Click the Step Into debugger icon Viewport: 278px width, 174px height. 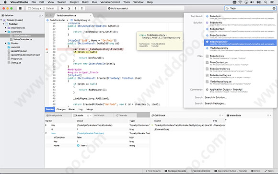[x=75, y=8]
